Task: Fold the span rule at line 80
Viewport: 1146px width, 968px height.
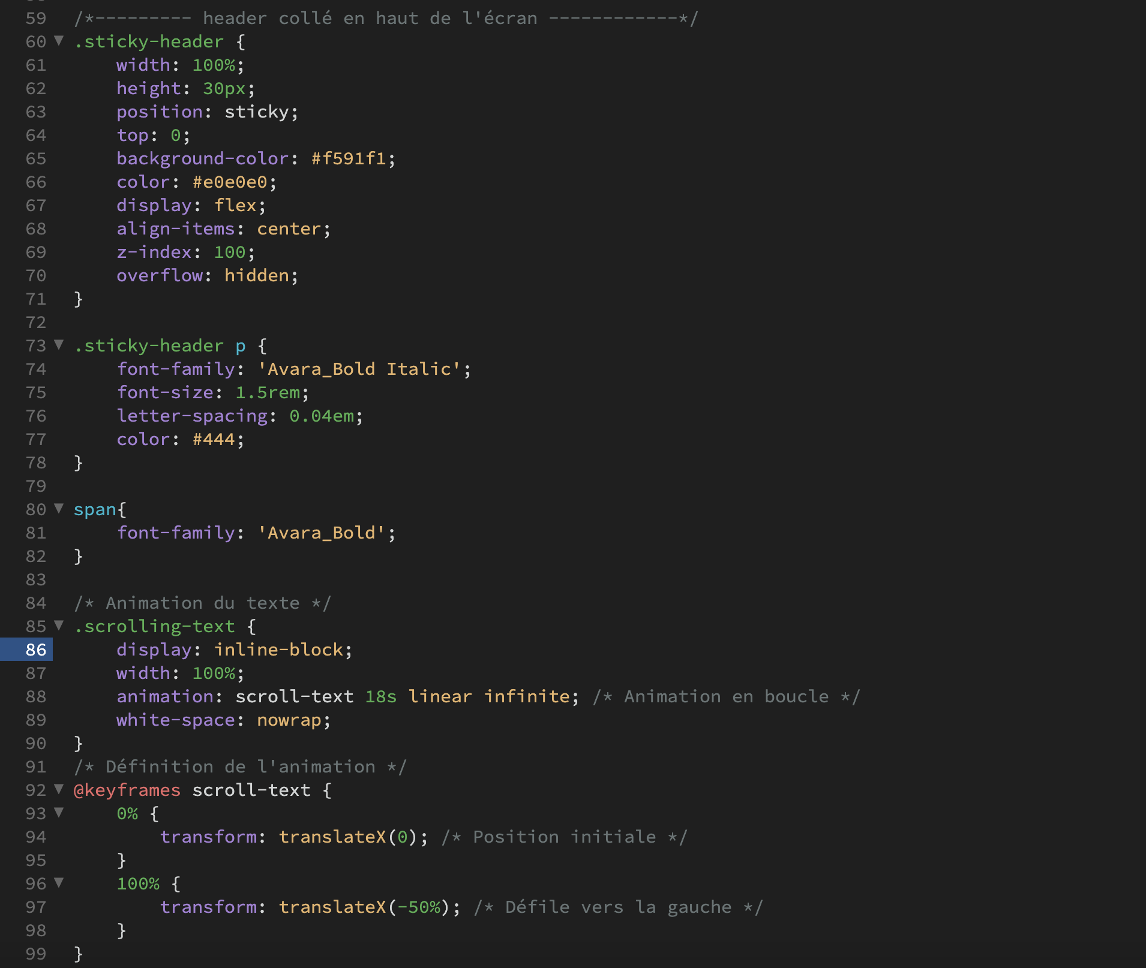Action: pos(59,509)
